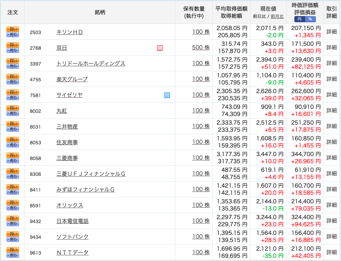
Task: Open 詳細 for NTTデータ row
Action: [x=332, y=252]
